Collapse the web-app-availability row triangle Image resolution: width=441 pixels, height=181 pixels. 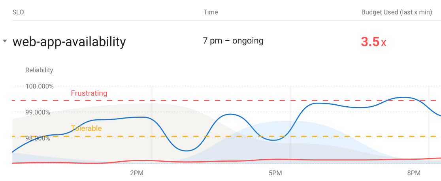pos(5,41)
